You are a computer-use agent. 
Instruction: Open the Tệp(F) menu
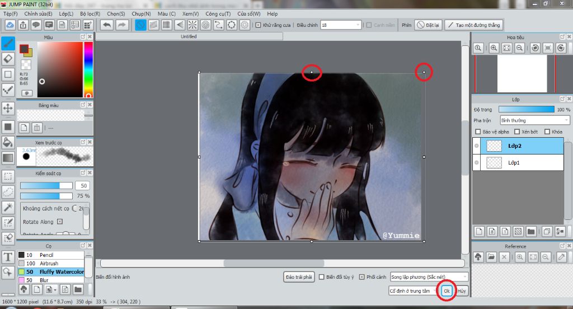point(10,14)
